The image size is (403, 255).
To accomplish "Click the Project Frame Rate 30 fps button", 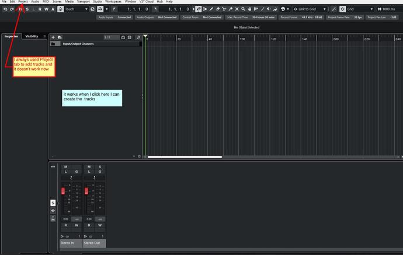I will click(x=345, y=17).
